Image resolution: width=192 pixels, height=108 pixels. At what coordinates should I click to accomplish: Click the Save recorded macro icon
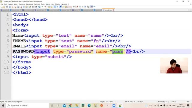pyautogui.click(x=88, y=7)
